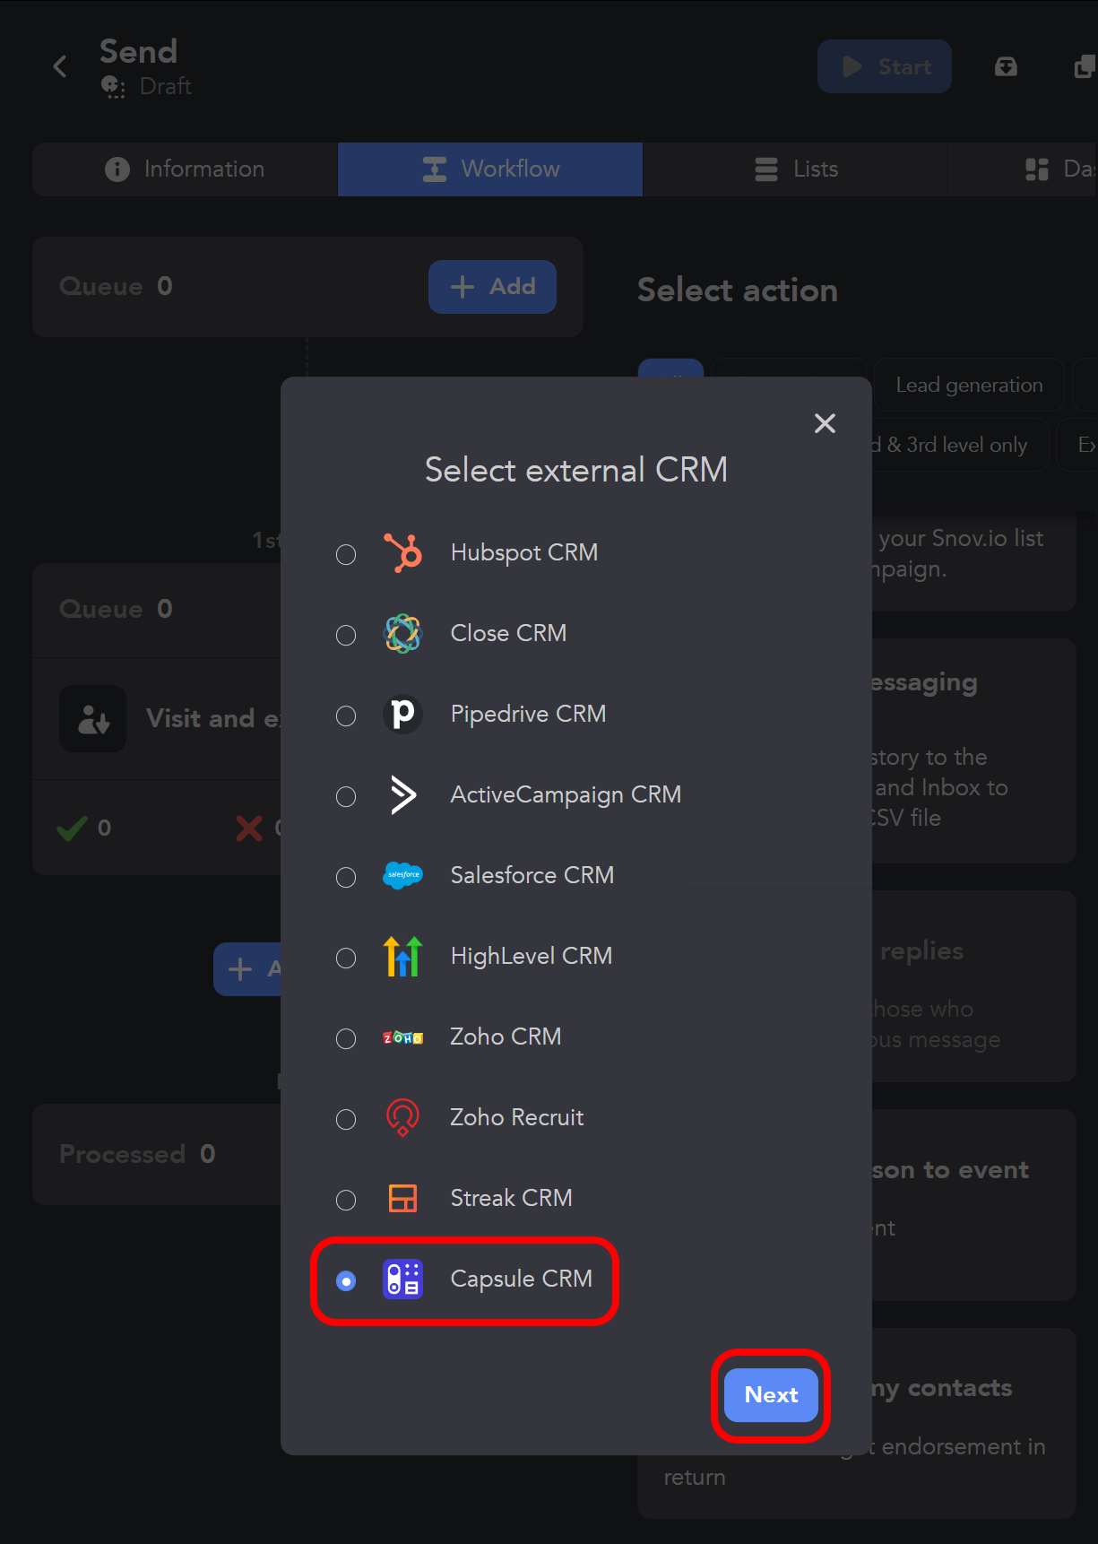Click the Hubspot CRM logo icon
The width and height of the screenshot is (1098, 1544).
(x=402, y=553)
